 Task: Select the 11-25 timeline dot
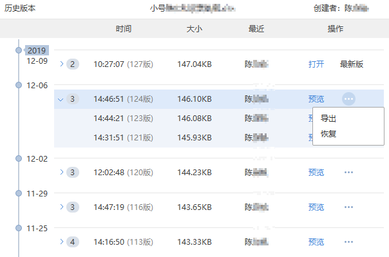[19, 228]
